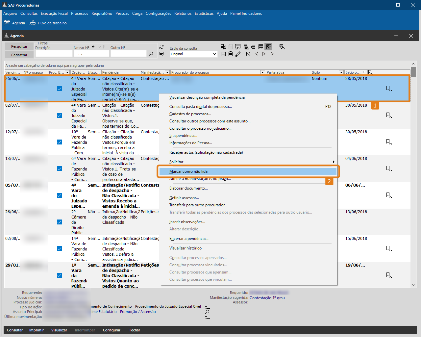The image size is (421, 337).
Task: Click bookmark flag in 28/05/2018 row
Action: [389, 89]
